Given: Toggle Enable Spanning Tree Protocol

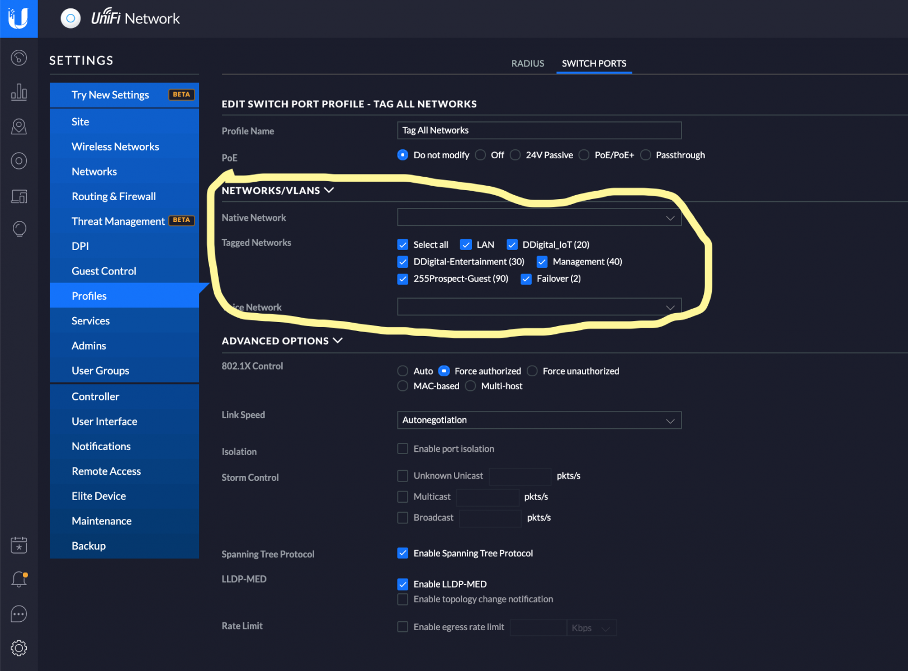Looking at the screenshot, I should [x=403, y=553].
